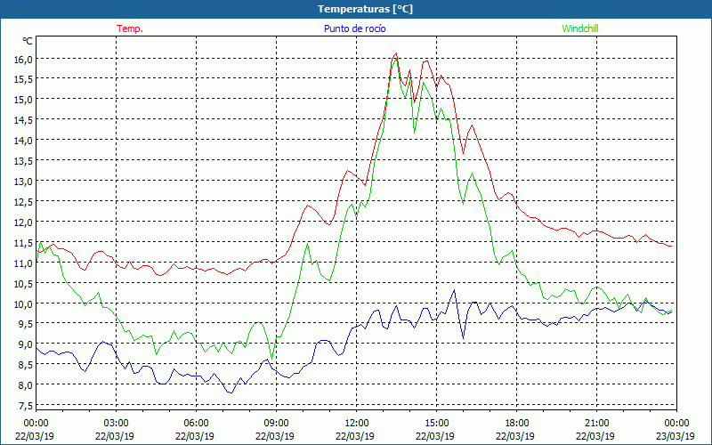712x445 pixels.
Task: Click the °C unit label on the axis
Action: coord(28,41)
